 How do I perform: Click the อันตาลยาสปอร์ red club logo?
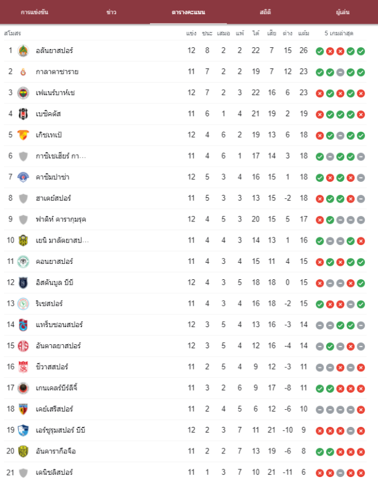[23, 346]
